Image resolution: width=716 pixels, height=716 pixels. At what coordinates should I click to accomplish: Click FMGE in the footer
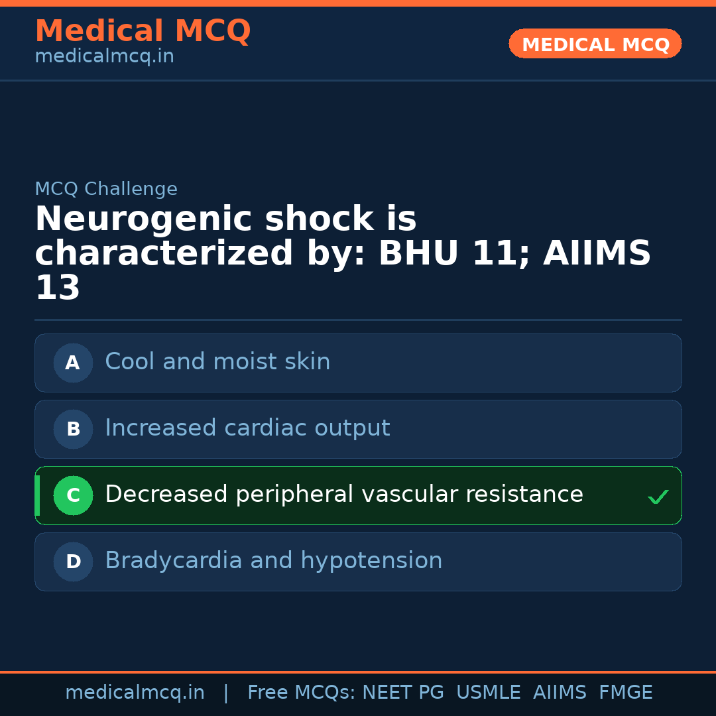pyautogui.click(x=626, y=693)
